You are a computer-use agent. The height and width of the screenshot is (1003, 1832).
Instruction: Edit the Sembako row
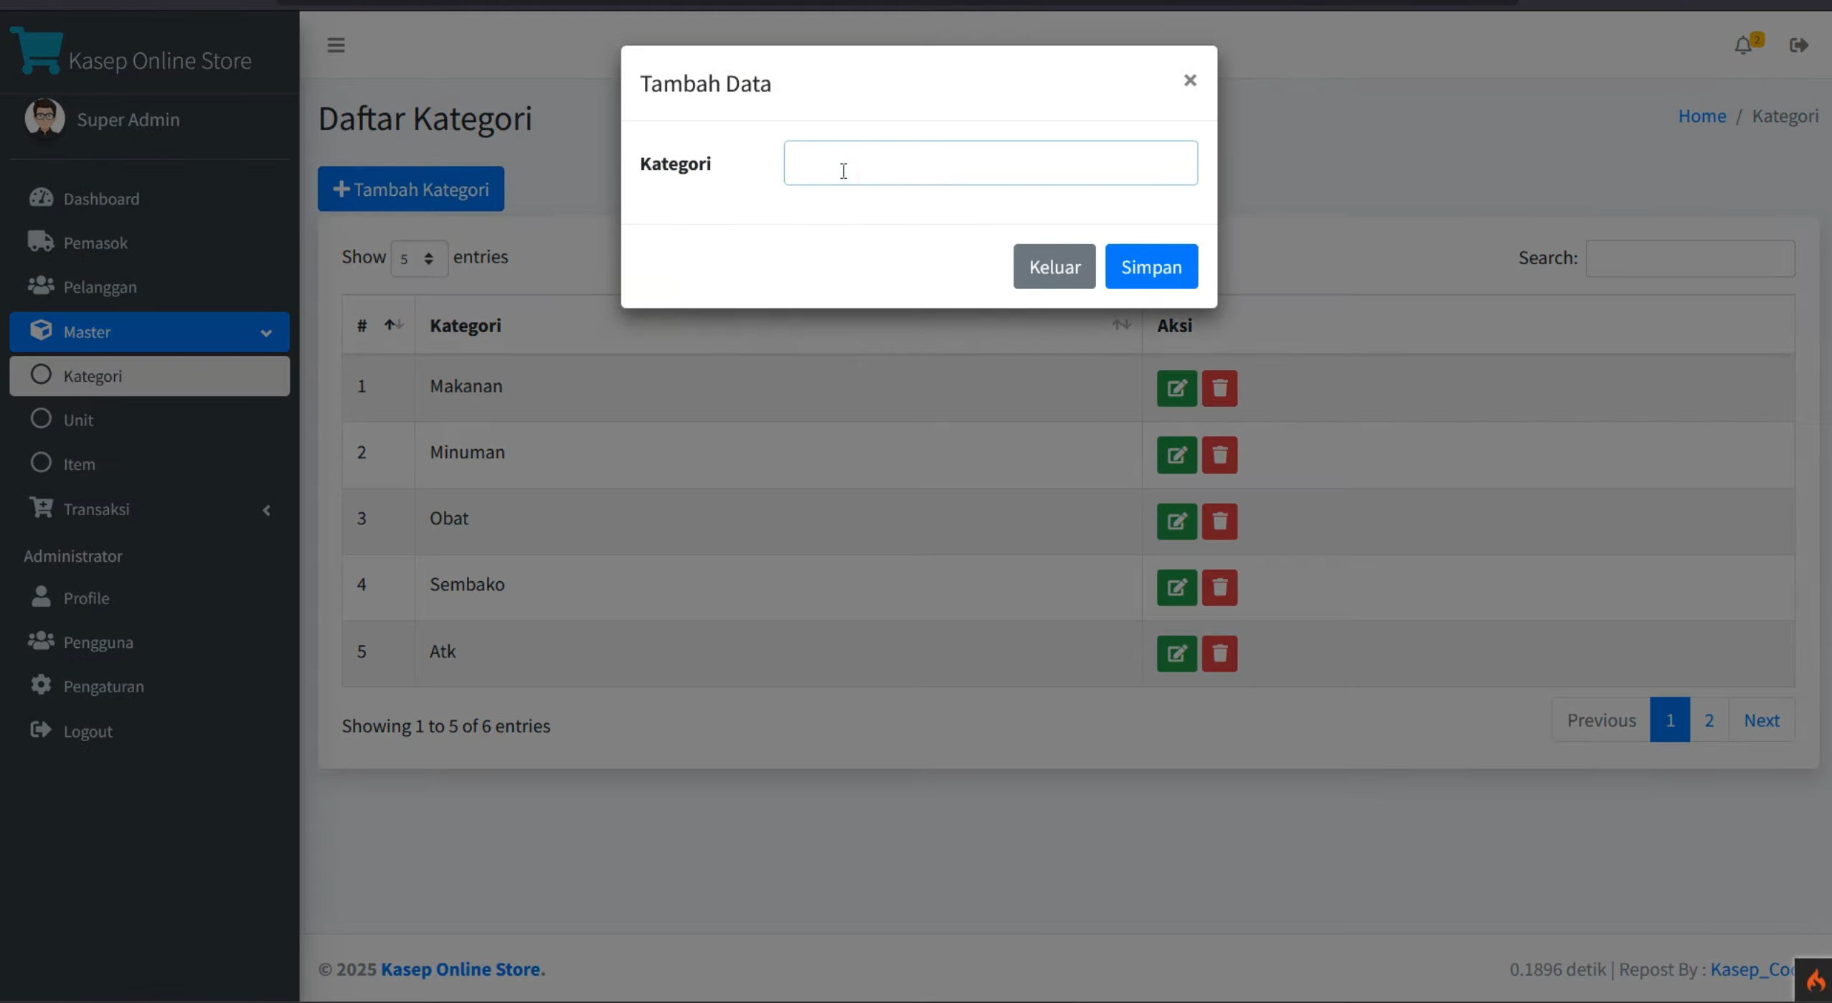(x=1176, y=588)
